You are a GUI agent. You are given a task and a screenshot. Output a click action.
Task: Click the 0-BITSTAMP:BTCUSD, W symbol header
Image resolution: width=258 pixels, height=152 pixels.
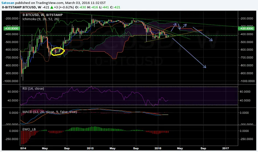tap(22, 7)
